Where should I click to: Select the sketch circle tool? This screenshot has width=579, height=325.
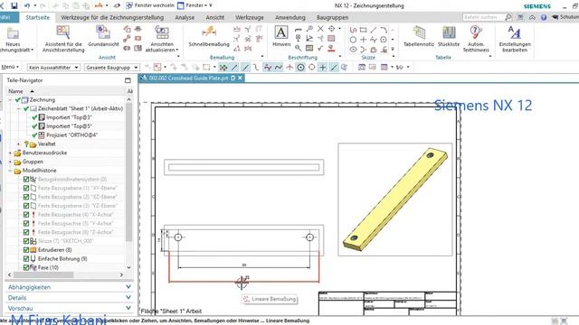click(x=353, y=40)
